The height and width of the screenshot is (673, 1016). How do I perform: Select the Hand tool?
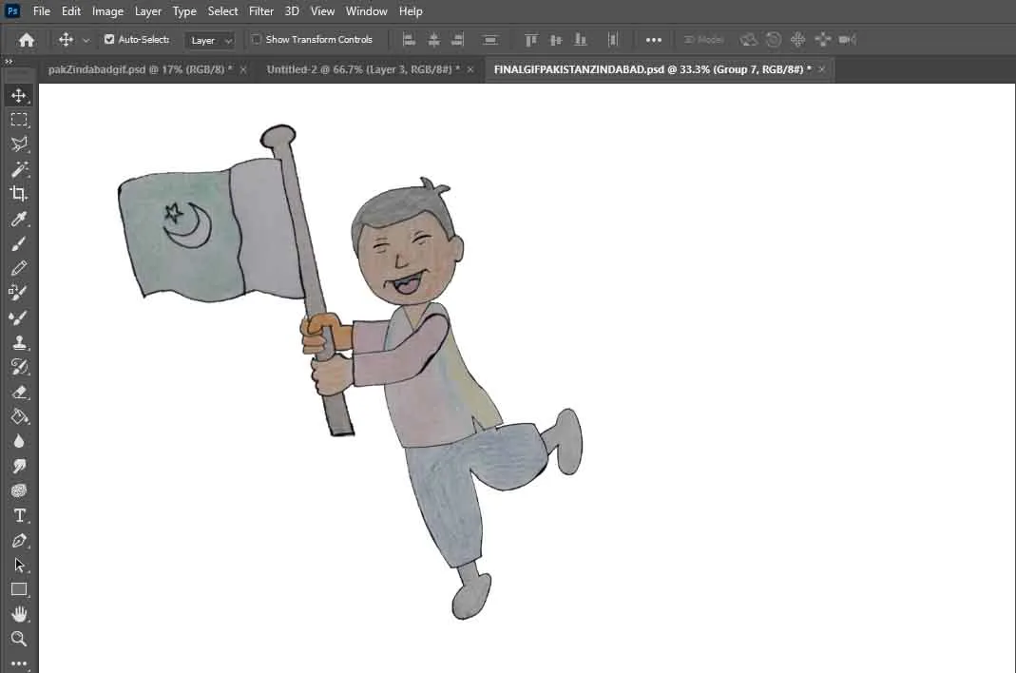(18, 614)
